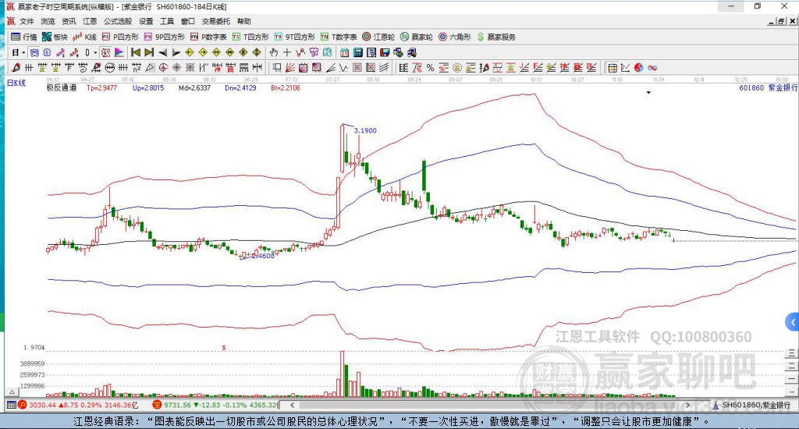Open the 六角形 tool
799x429 pixels.
(455, 37)
